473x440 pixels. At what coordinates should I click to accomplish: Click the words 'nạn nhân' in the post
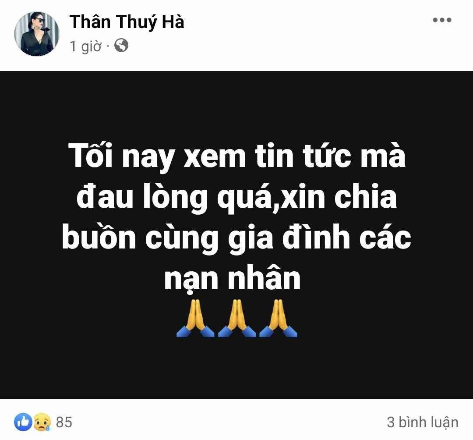click(x=232, y=278)
